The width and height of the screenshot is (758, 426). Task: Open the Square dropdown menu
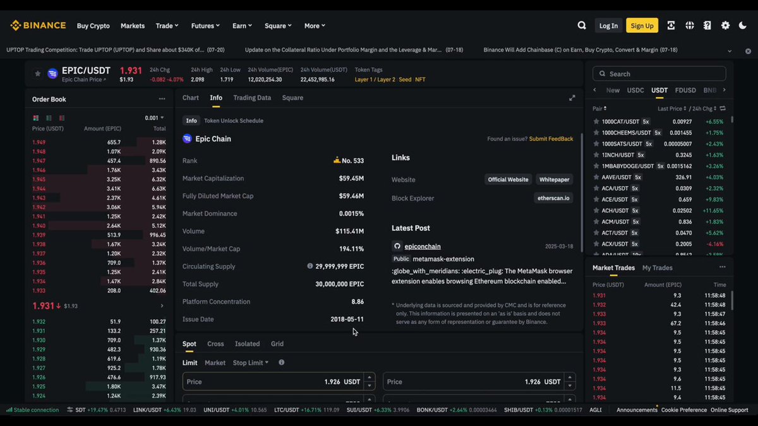(x=278, y=26)
